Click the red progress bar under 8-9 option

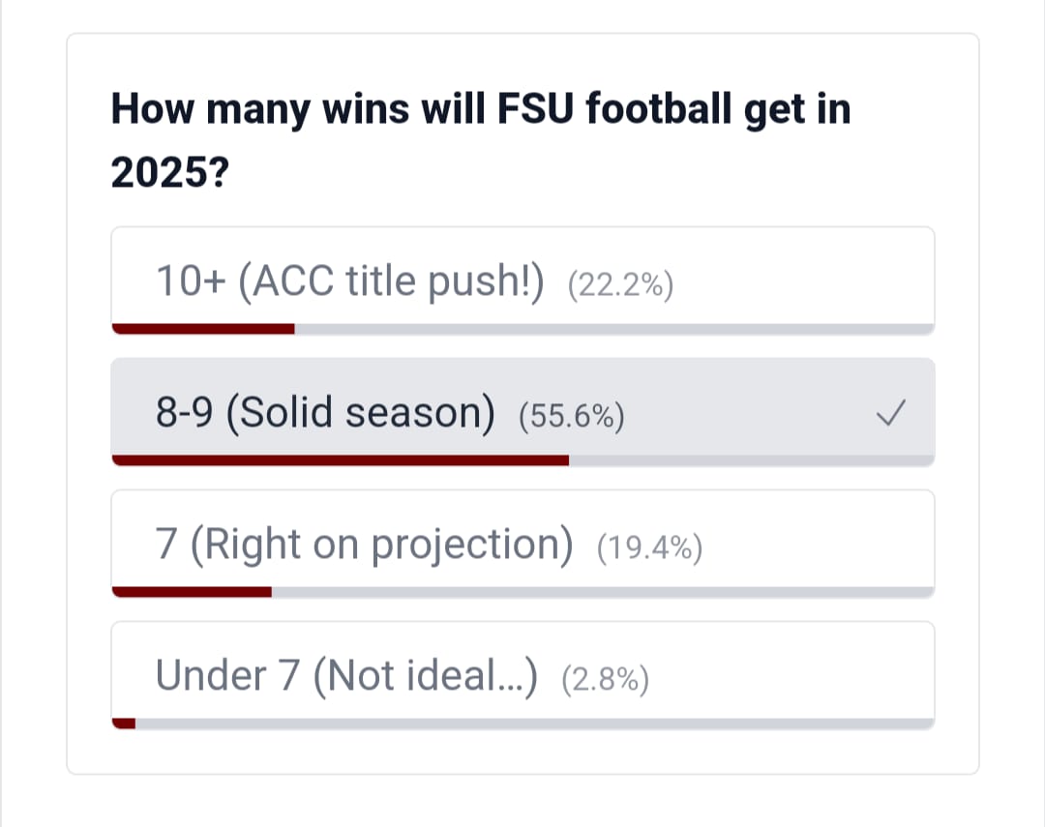click(x=341, y=460)
